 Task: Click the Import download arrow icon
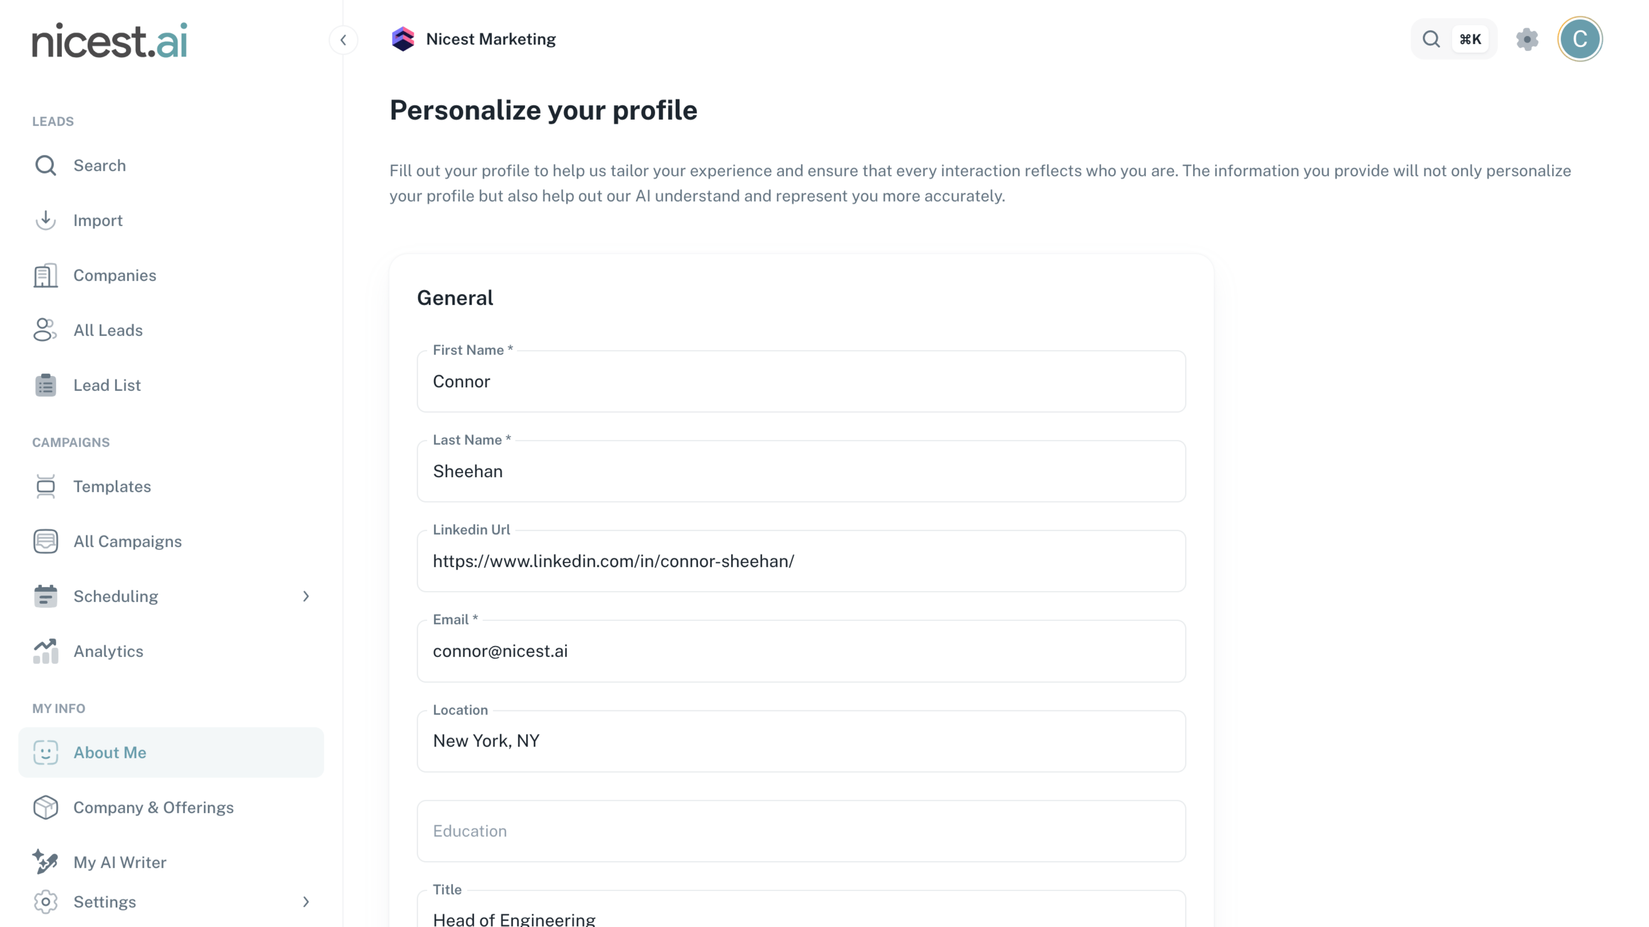coord(46,220)
